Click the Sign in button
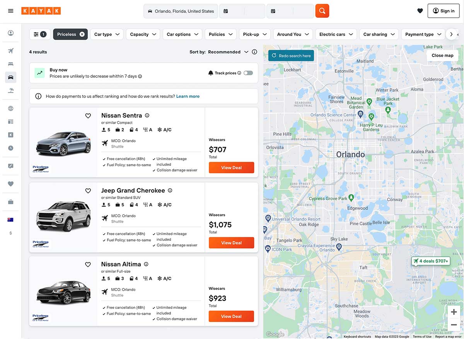Viewport: 464px width, 339px height. (x=444, y=11)
